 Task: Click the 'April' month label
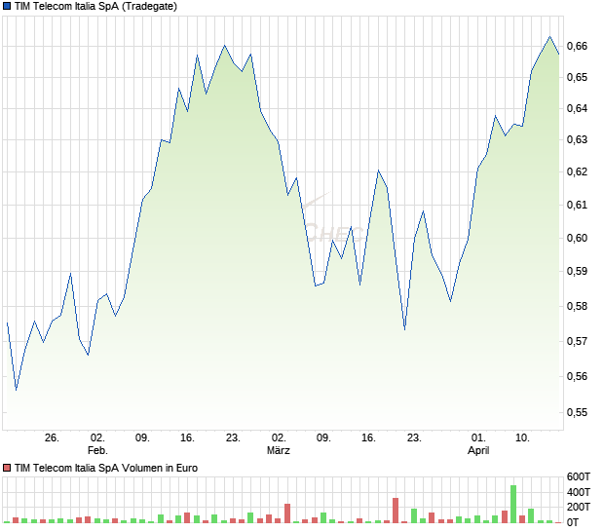(478, 450)
